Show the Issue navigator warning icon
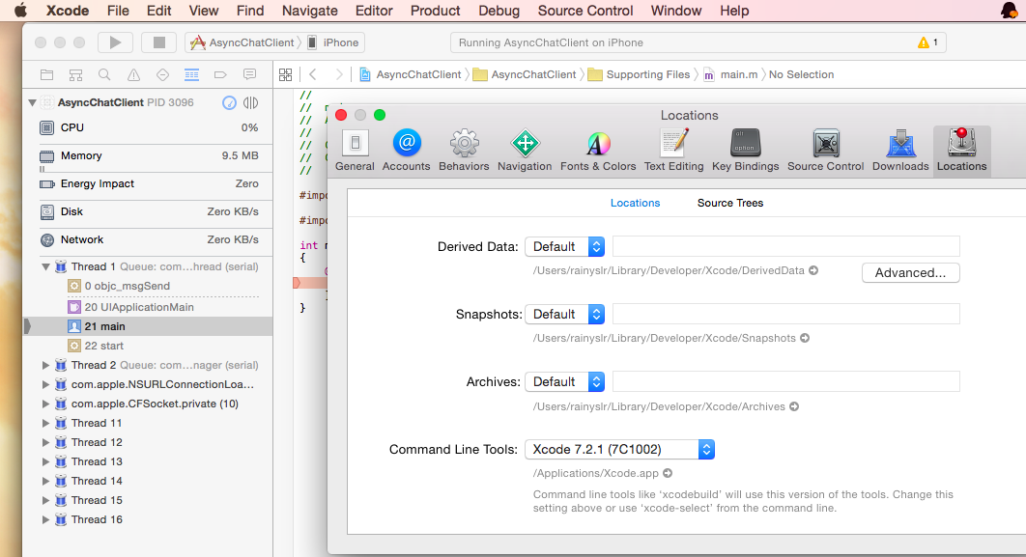 click(133, 74)
